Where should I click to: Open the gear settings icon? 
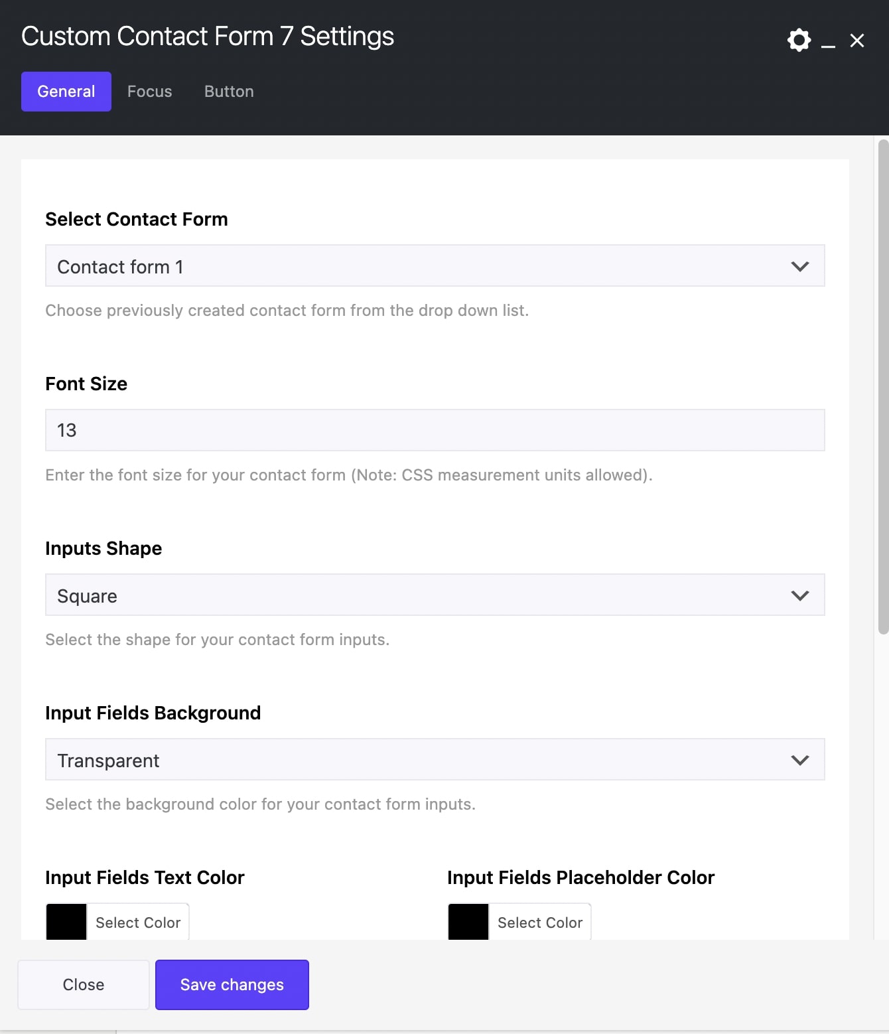(x=799, y=40)
